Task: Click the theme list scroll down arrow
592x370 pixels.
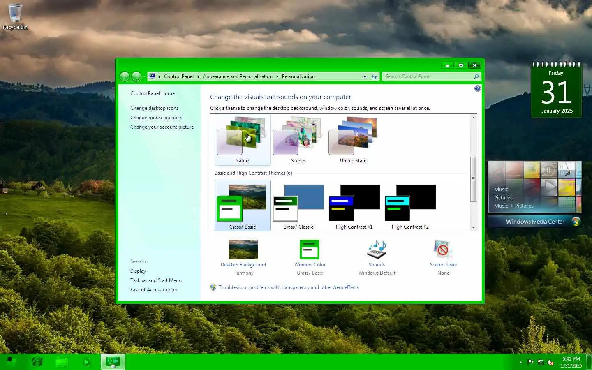Action: pos(474,227)
